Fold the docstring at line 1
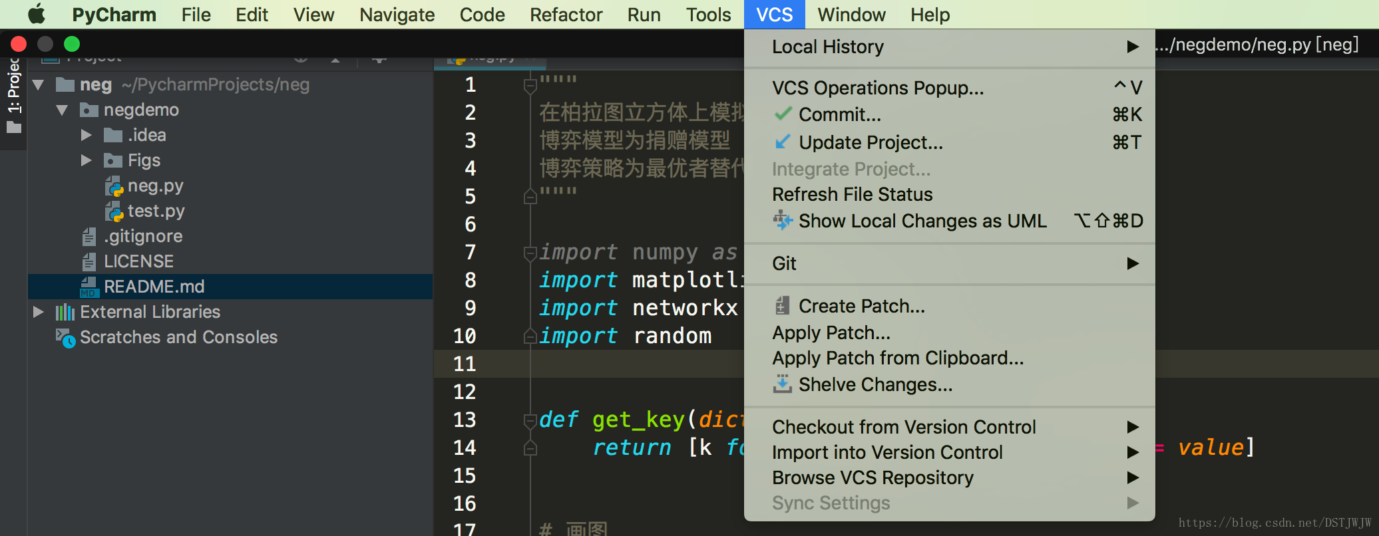 pos(530,86)
